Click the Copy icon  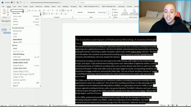coord(8,12)
